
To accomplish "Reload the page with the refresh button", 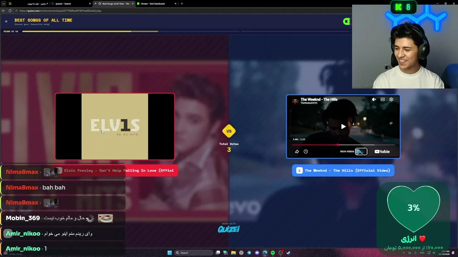I will 10,11.
